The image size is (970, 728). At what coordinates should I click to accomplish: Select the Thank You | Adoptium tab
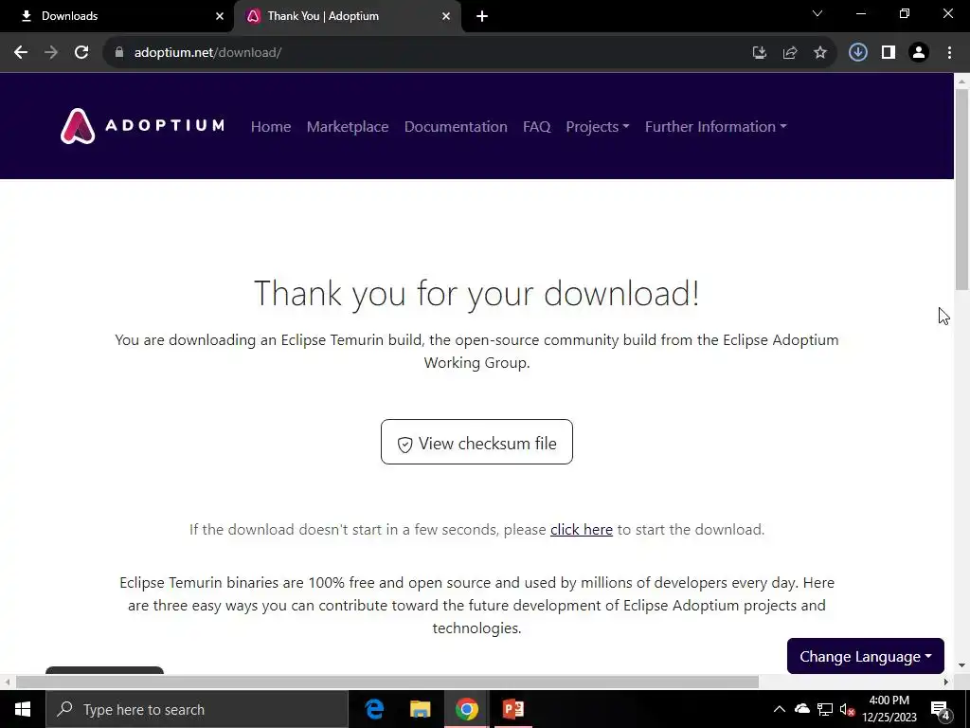[347, 17]
